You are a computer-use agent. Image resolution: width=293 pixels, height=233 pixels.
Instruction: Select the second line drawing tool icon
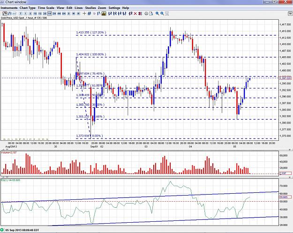tap(115, 14)
